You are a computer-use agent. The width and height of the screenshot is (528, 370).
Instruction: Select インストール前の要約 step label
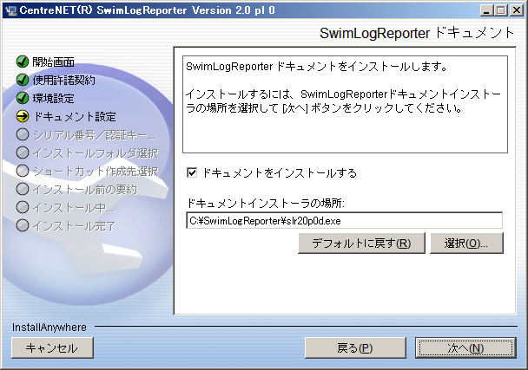(x=84, y=189)
